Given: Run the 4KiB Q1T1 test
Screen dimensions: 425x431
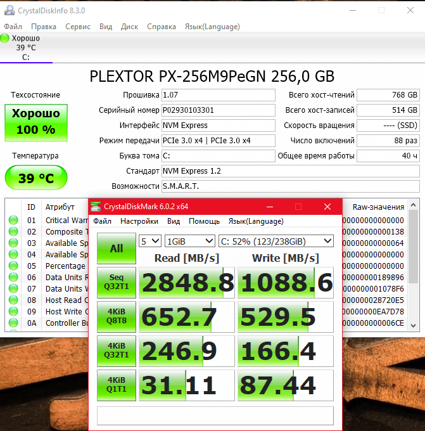Looking at the screenshot, I should click(x=117, y=385).
